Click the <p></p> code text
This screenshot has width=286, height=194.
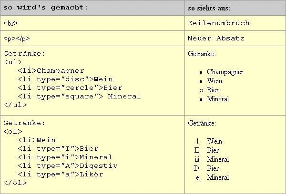[x=17, y=39]
